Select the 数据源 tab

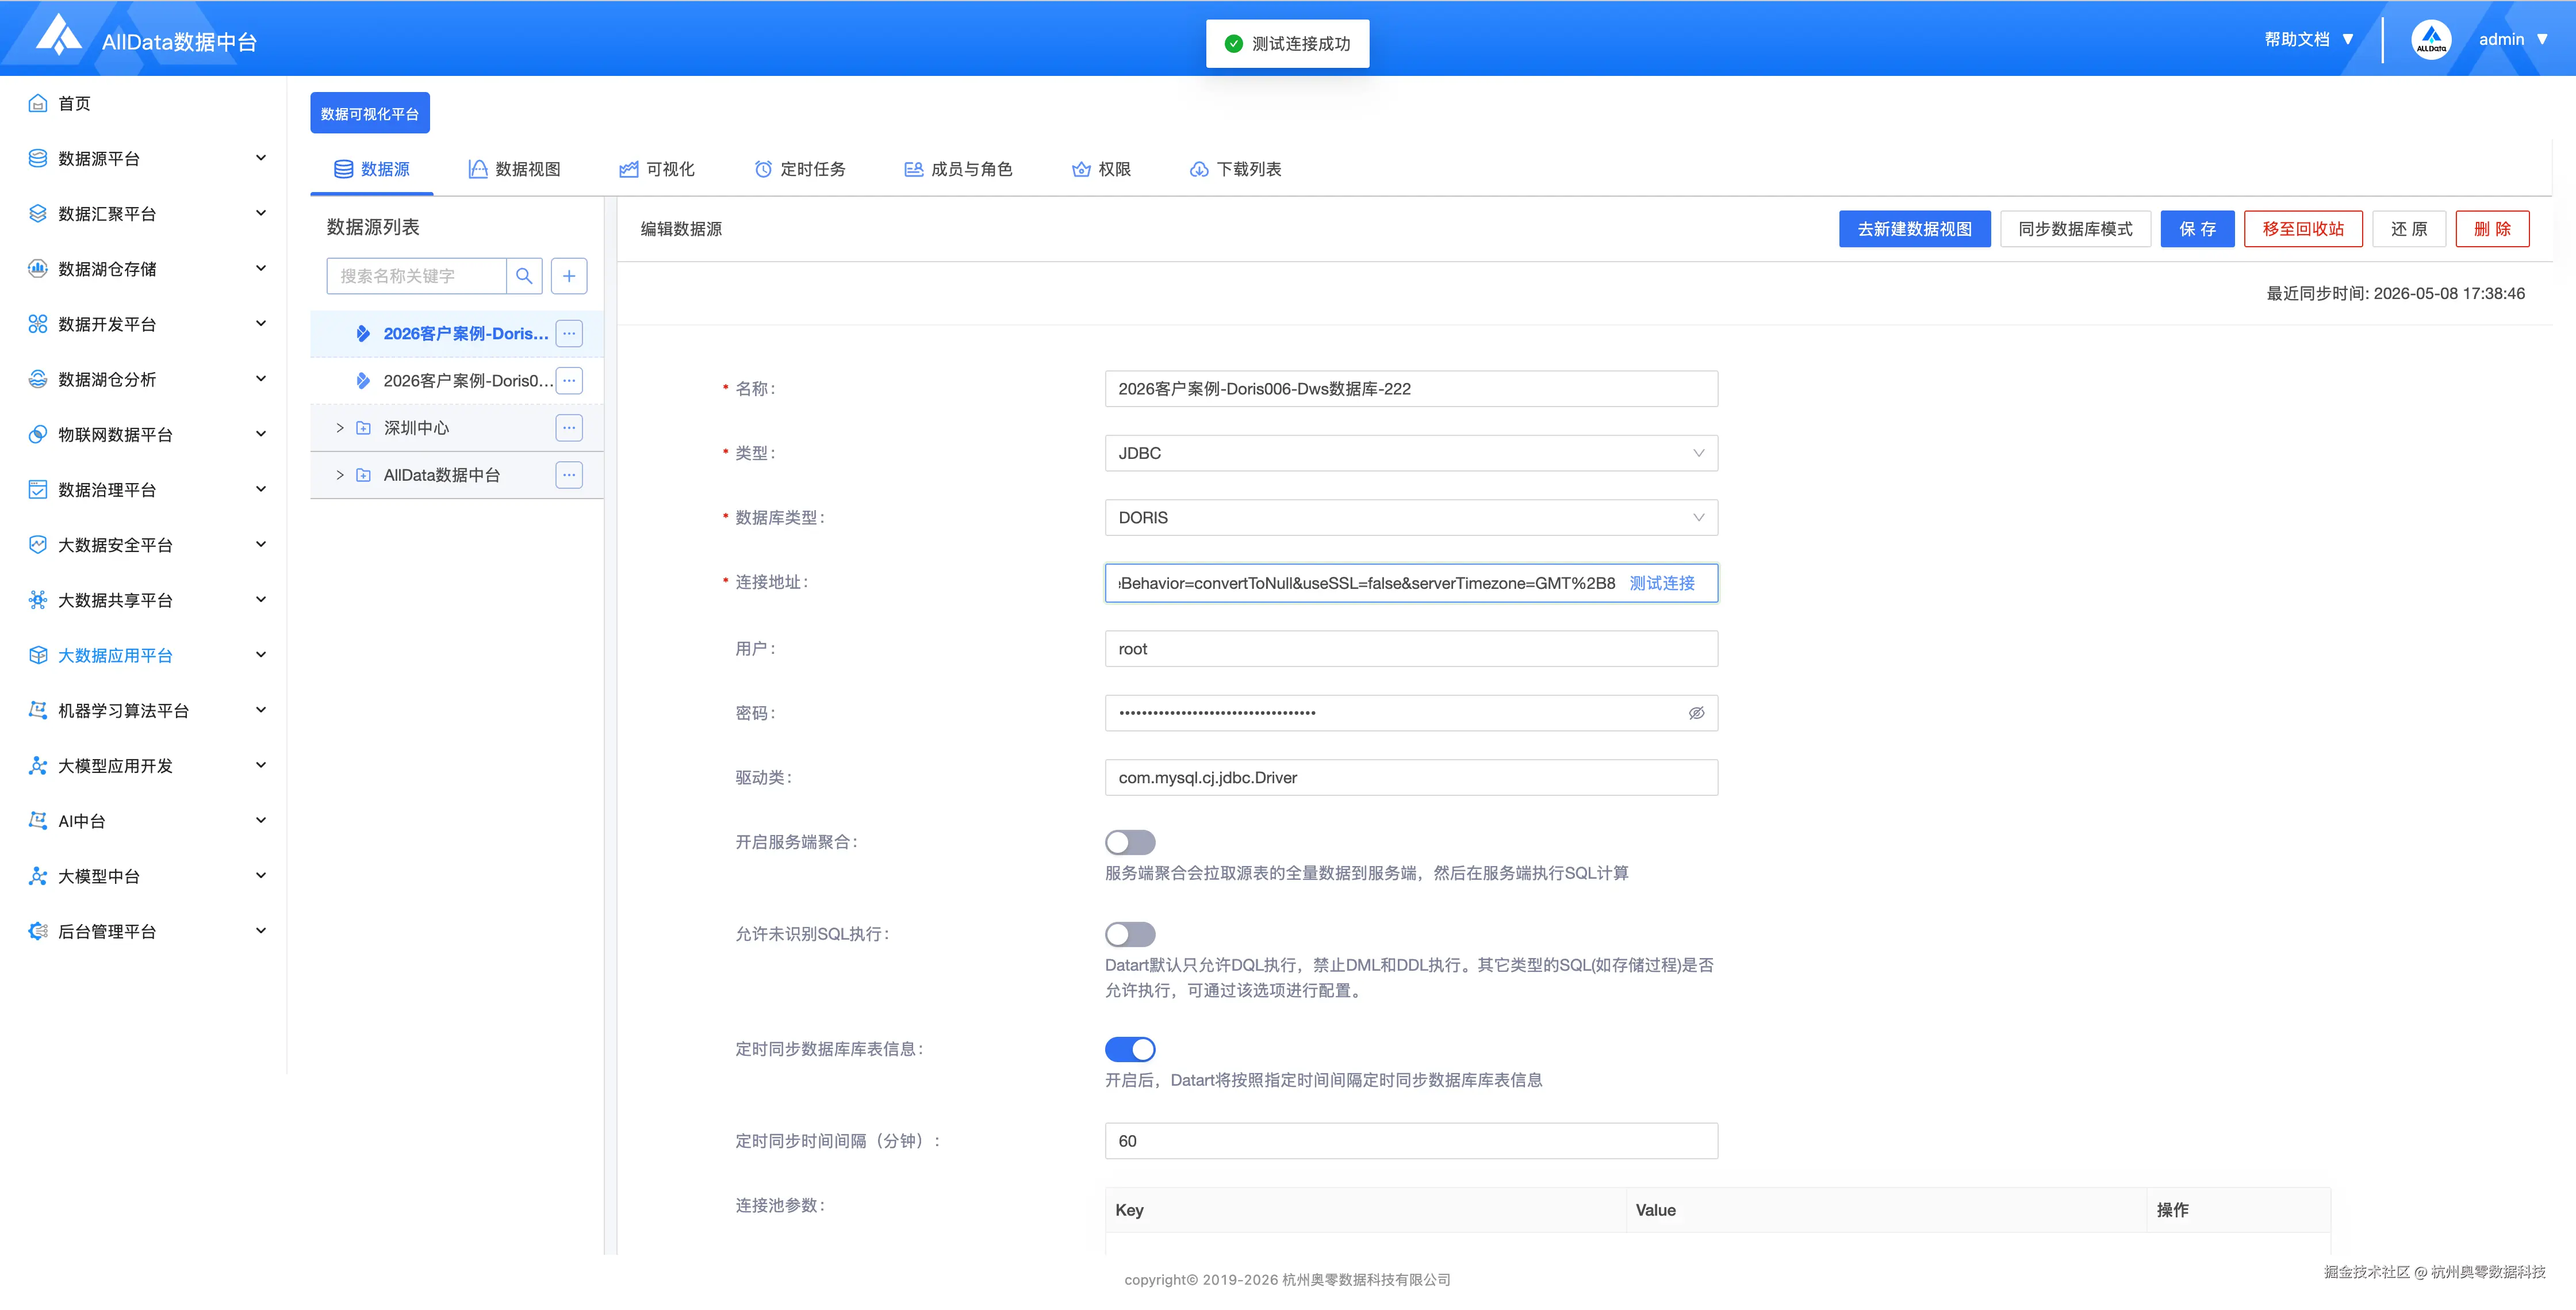[x=372, y=169]
